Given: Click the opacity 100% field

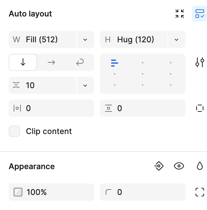Looking at the screenshot, I should click(x=51, y=192).
